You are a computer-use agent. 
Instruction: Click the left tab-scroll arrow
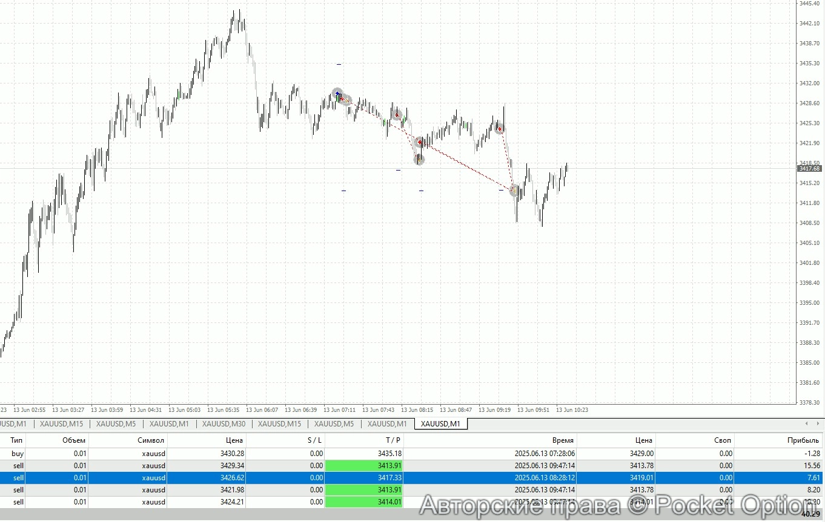click(806, 424)
